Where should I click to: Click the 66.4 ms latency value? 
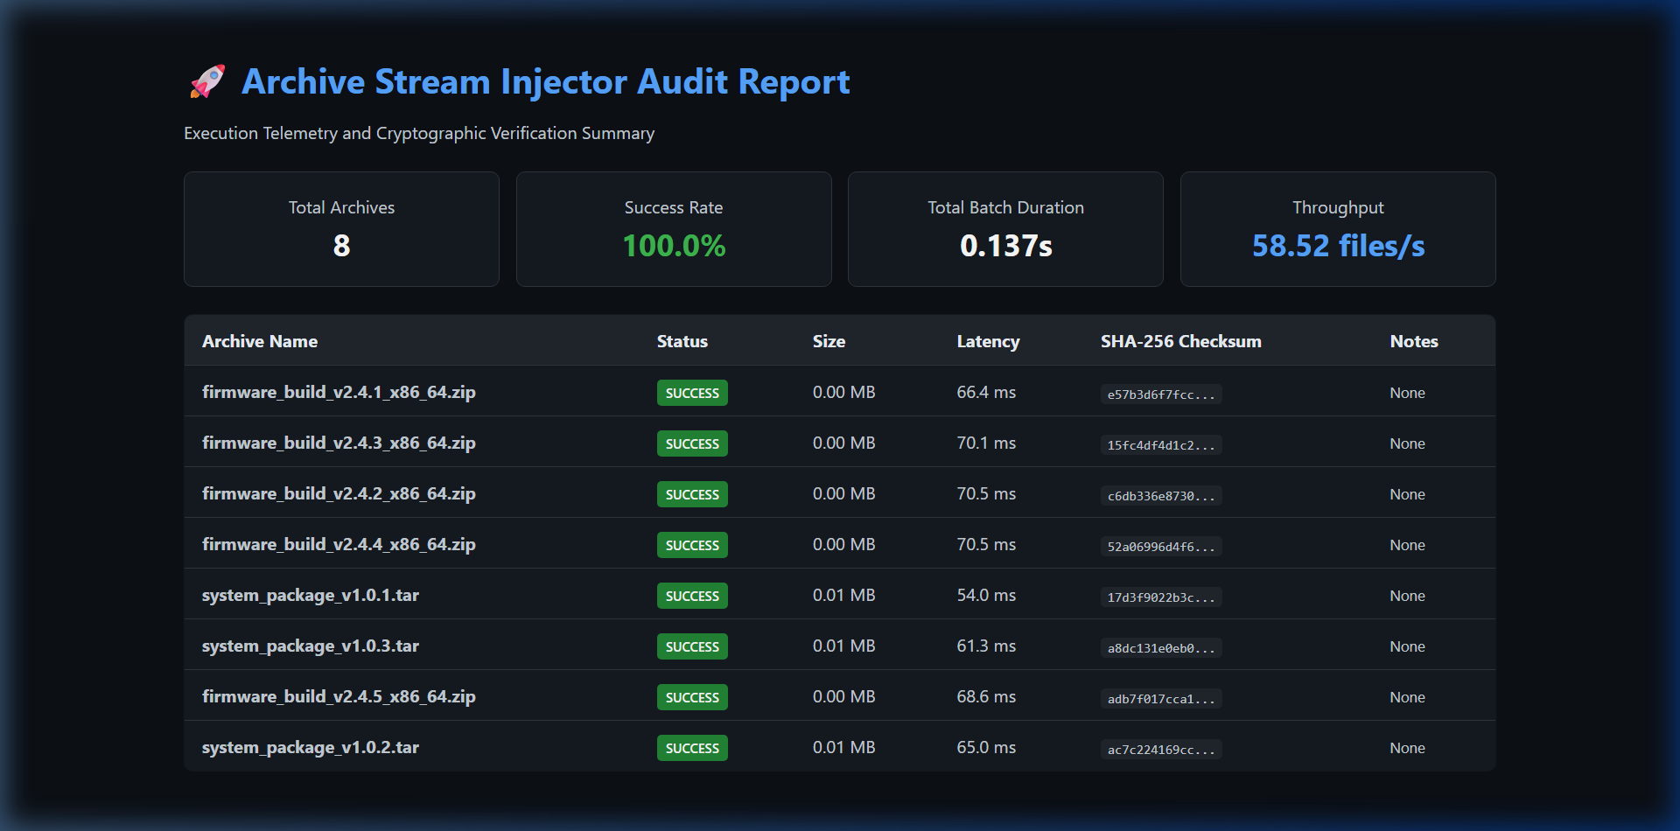tap(986, 392)
